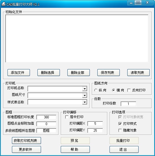Click the 预览 button

point(75,141)
